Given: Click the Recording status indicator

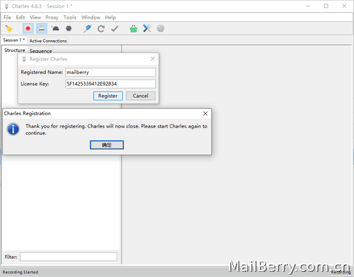Looking at the screenshot, I should (x=341, y=272).
